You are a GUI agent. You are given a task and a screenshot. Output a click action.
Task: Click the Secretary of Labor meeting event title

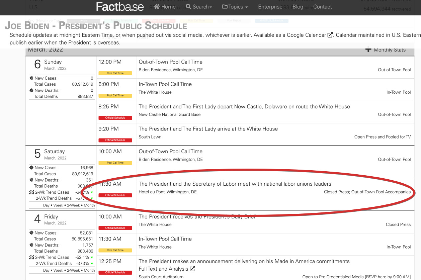[235, 184]
